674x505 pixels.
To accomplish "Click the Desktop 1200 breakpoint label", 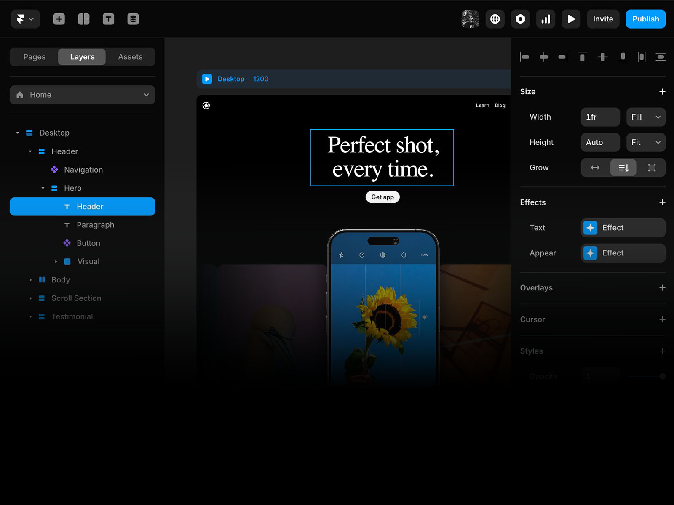I will 243,79.
